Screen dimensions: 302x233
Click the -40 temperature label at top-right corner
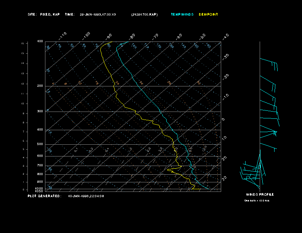point(225,37)
